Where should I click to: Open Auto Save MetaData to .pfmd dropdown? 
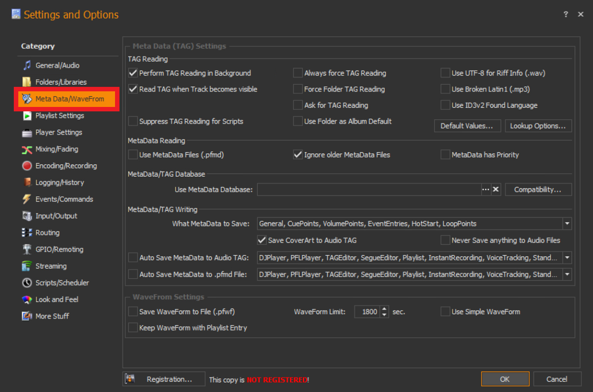[x=567, y=274]
